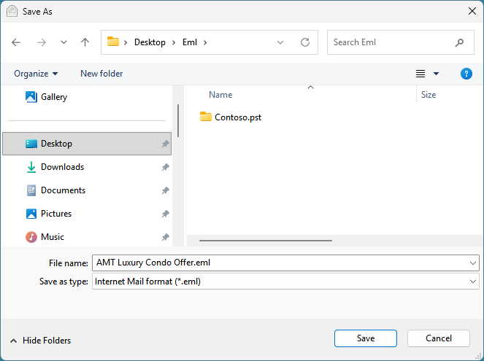Image resolution: width=484 pixels, height=361 pixels.
Task: Expand the Recent locations dropdown arrow
Action: [64, 42]
